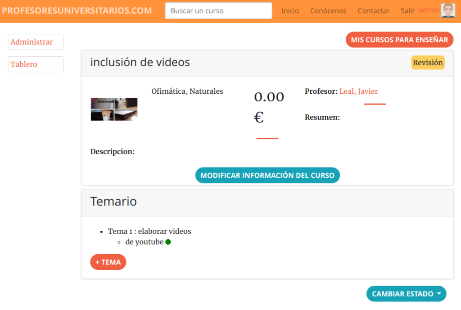The width and height of the screenshot is (461, 310).
Task: Open the Conócenos menu item
Action: 328,11
